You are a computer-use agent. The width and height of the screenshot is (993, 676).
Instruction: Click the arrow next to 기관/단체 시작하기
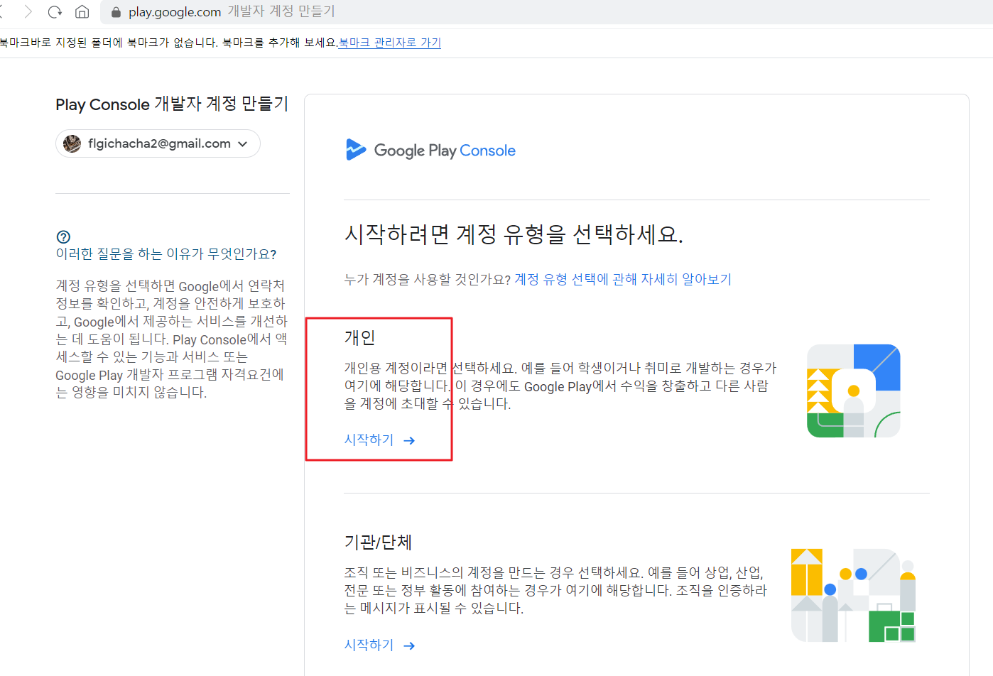point(409,645)
